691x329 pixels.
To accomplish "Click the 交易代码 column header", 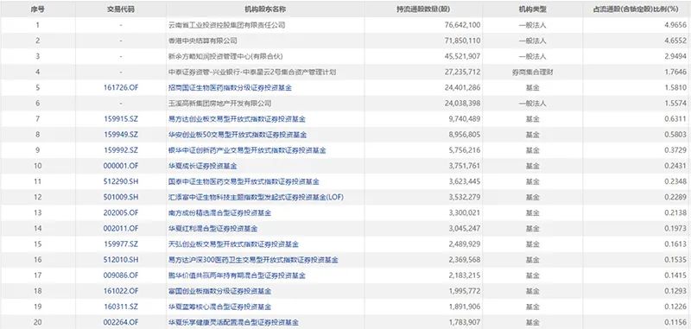I will (121, 9).
